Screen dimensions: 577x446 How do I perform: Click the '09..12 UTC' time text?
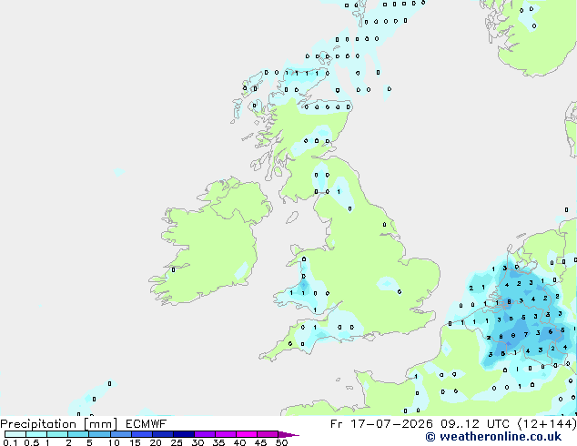point(475,424)
